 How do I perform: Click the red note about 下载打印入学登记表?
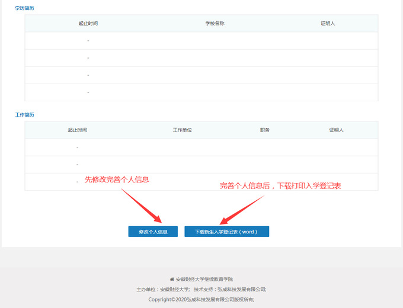coord(280,186)
